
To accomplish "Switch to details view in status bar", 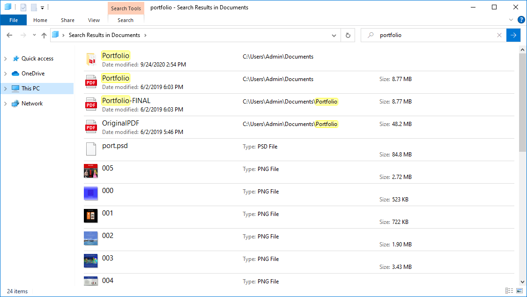I will click(509, 291).
